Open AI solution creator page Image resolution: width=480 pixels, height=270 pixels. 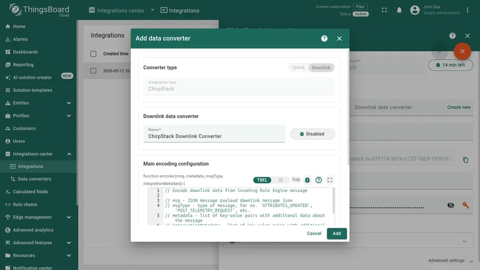(x=38, y=77)
